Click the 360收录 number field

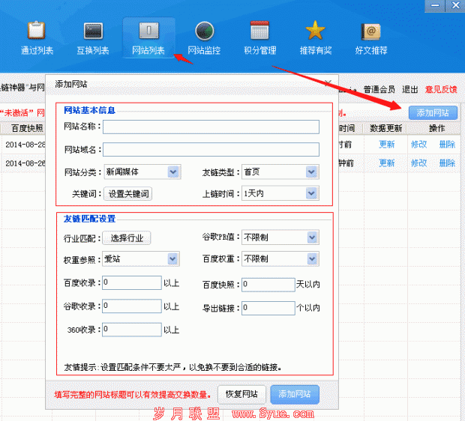pyautogui.click(x=132, y=330)
